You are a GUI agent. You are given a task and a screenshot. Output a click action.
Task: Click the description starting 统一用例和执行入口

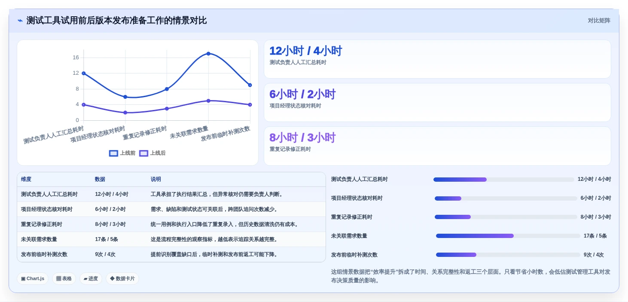tap(226, 225)
